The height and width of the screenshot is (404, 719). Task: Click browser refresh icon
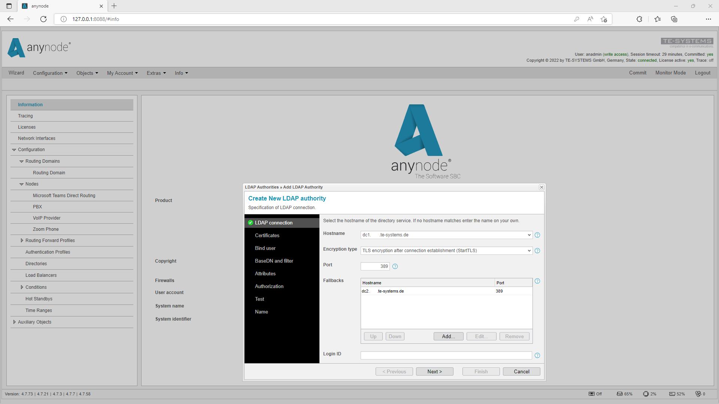(43, 19)
